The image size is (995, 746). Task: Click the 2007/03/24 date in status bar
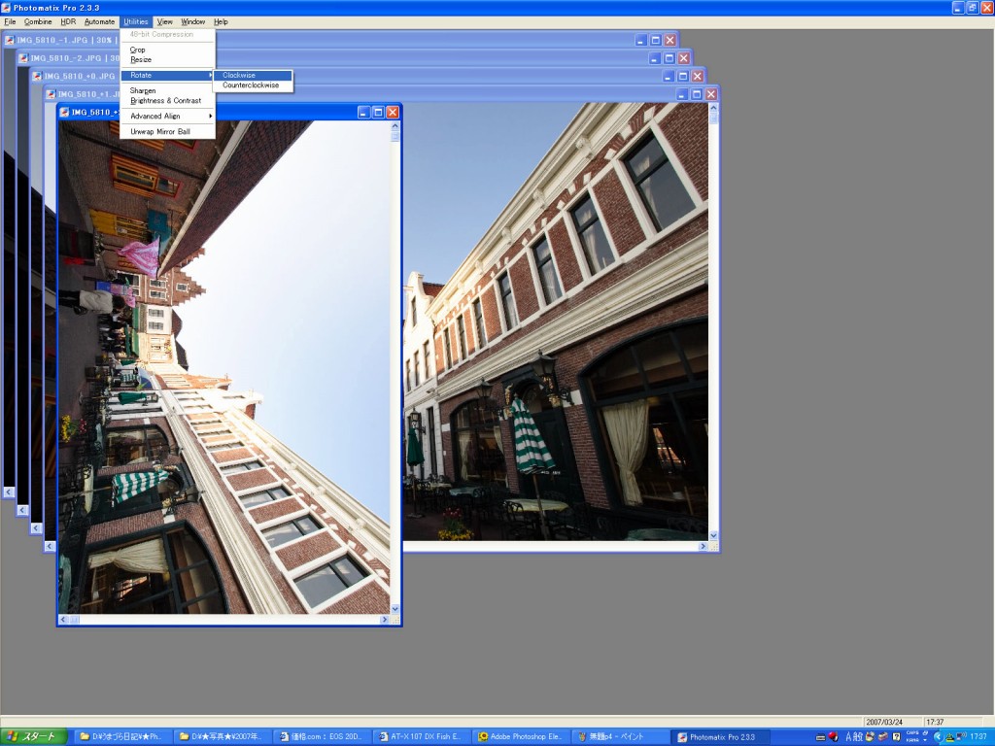pos(884,722)
